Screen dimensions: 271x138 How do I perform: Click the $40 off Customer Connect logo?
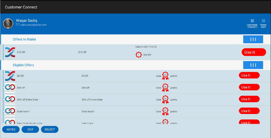10,88
